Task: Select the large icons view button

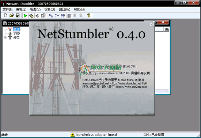Action: [51, 16]
